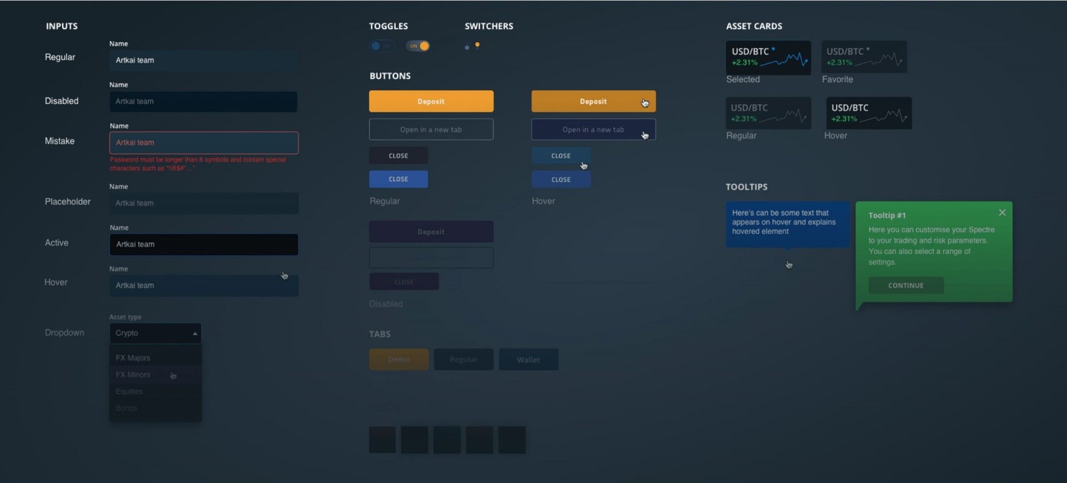Switch to the Demo tab

pyautogui.click(x=399, y=360)
